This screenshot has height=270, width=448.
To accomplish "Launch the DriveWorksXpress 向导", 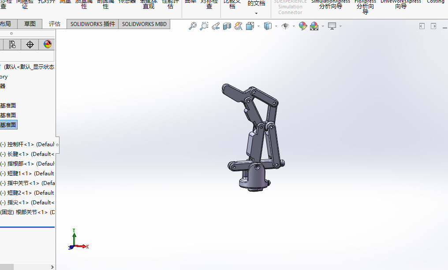I will click(x=400, y=4).
